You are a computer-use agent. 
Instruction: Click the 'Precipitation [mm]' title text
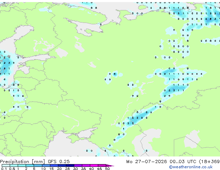coord(23,162)
